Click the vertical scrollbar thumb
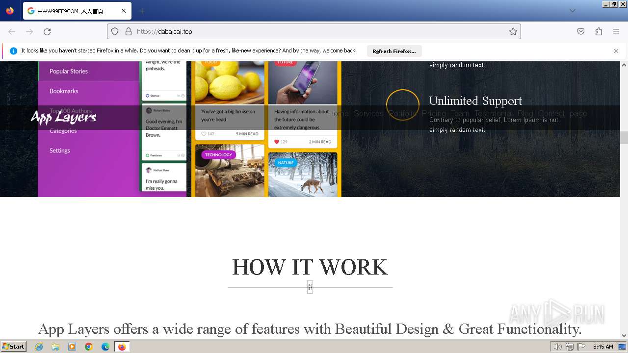 point(624,138)
